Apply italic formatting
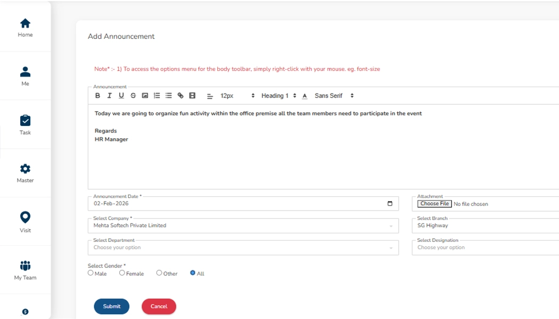559x319 pixels. (x=109, y=95)
